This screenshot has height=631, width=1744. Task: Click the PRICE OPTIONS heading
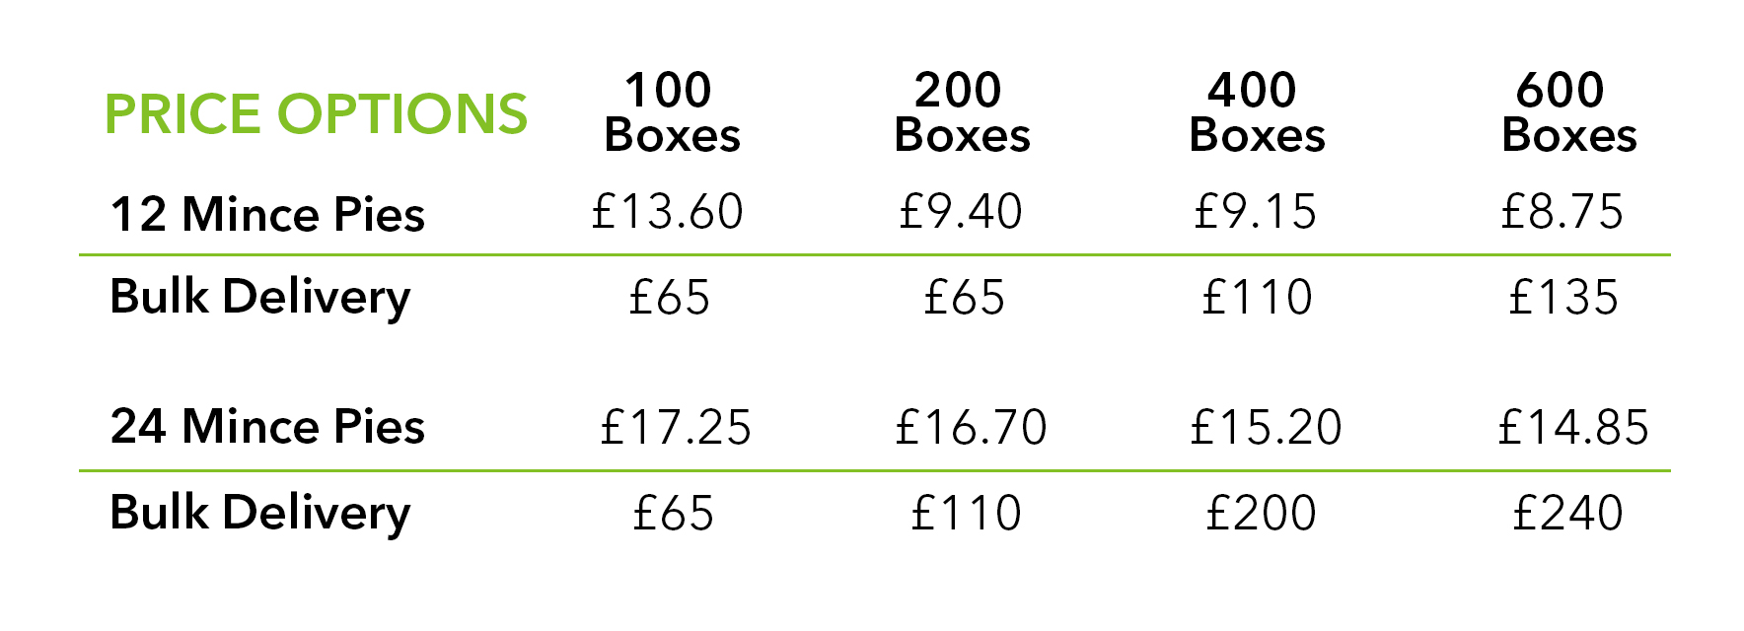click(316, 114)
